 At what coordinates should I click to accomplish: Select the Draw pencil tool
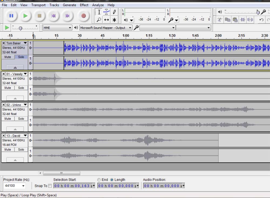[114, 12]
